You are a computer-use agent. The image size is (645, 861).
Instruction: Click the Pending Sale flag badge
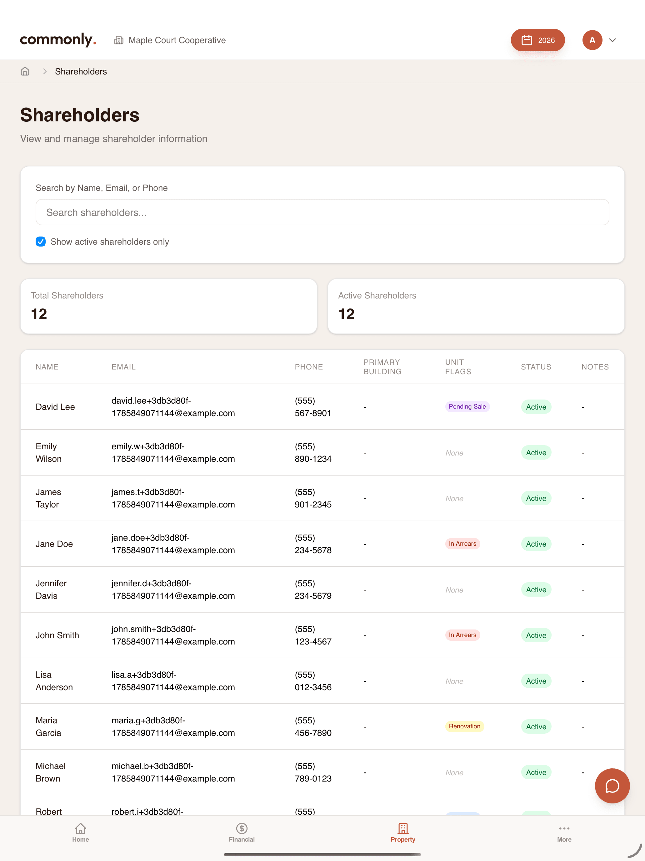467,406
